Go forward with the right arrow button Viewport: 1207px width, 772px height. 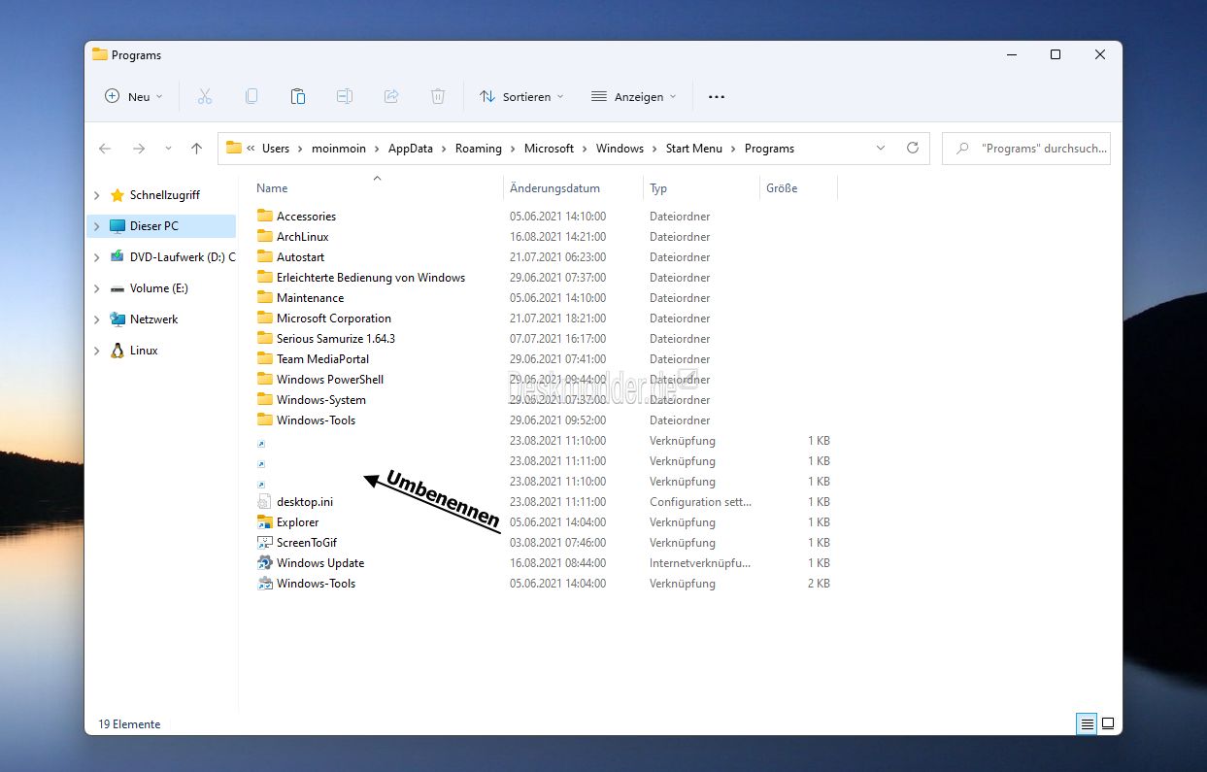tap(139, 149)
